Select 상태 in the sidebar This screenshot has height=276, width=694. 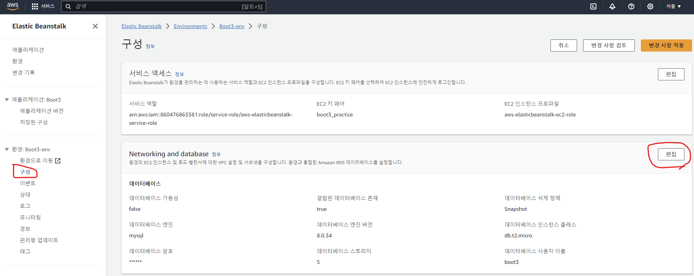point(25,194)
